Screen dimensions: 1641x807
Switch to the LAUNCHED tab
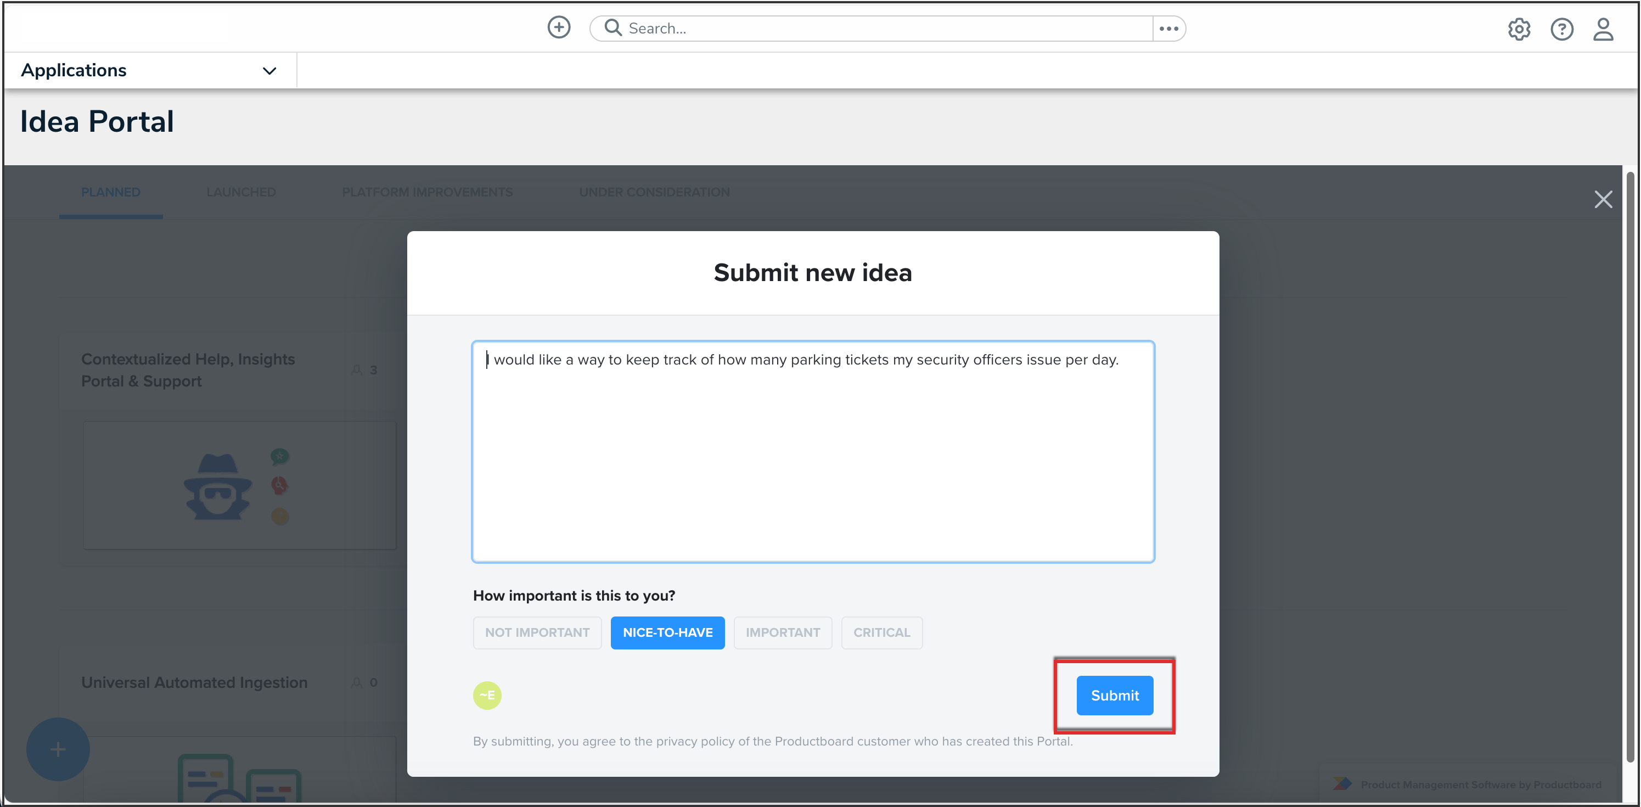pos(241,193)
